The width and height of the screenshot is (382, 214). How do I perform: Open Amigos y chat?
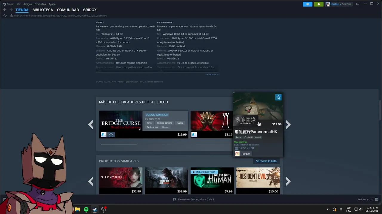pyautogui.click(x=365, y=199)
